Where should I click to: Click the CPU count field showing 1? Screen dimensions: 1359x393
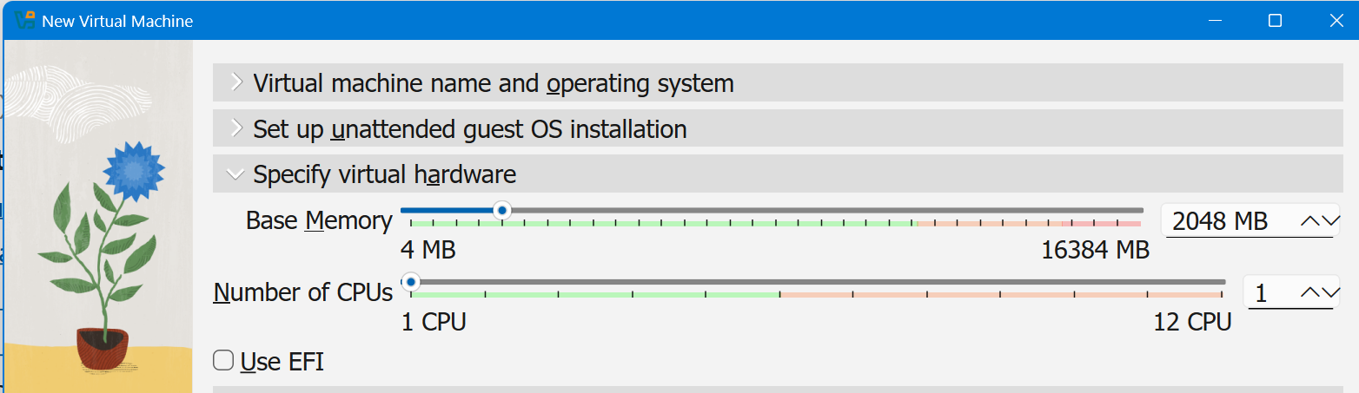tap(1269, 293)
